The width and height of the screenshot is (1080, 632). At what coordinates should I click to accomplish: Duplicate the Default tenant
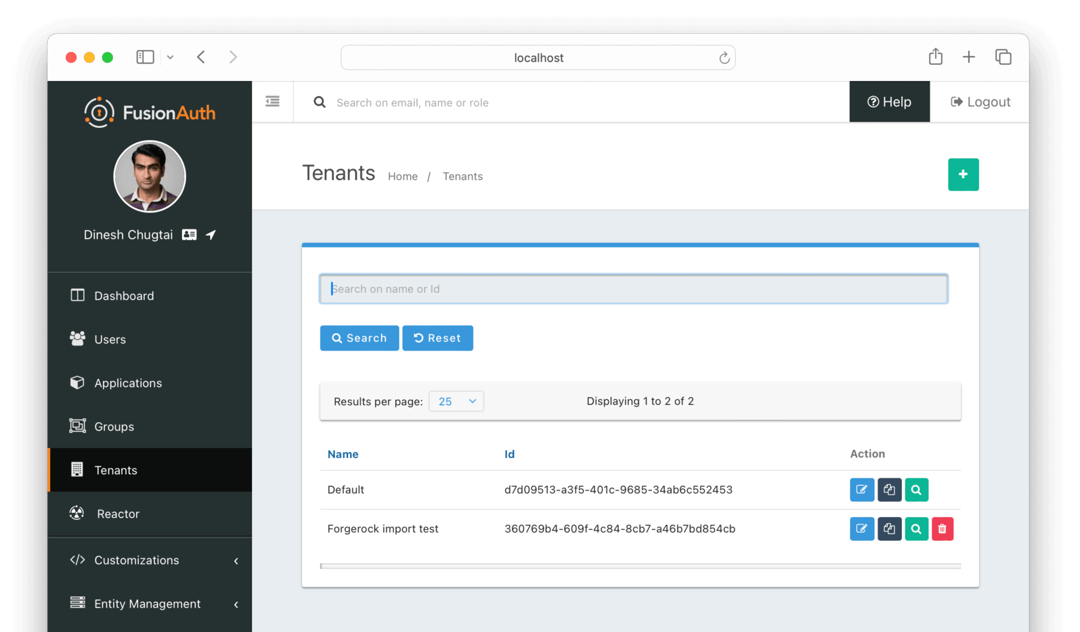889,490
